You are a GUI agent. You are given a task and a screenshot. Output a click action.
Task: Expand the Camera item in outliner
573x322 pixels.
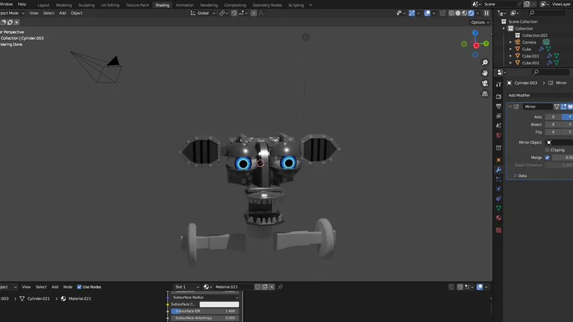(x=511, y=43)
